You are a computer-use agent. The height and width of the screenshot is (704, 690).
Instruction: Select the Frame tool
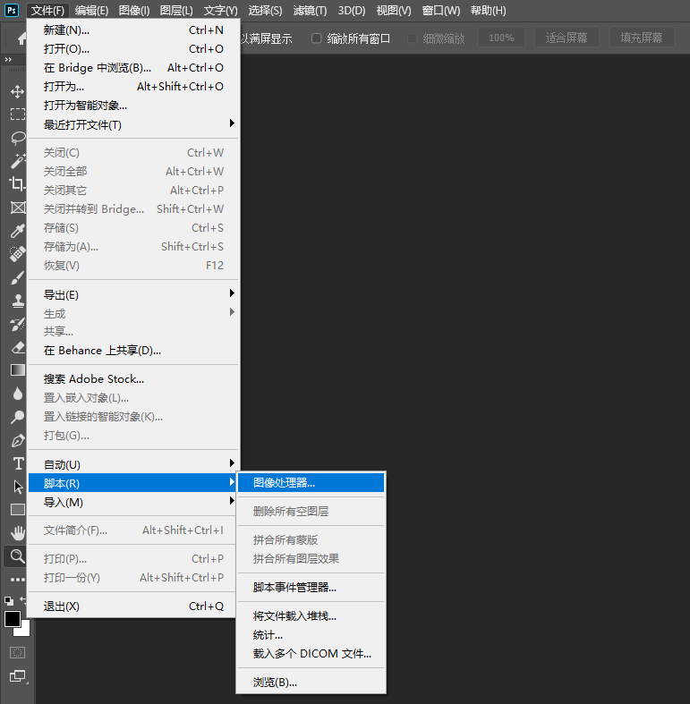click(x=17, y=208)
